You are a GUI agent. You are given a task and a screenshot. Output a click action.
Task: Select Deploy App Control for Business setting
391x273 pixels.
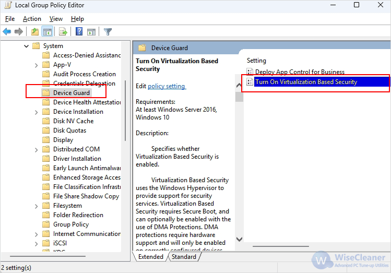pyautogui.click(x=300, y=72)
